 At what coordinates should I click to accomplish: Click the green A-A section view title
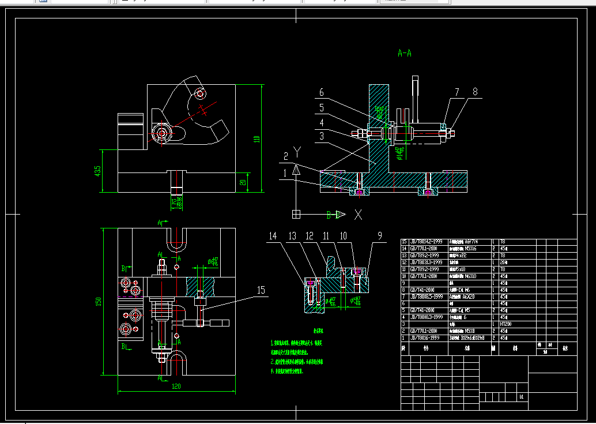(x=405, y=53)
